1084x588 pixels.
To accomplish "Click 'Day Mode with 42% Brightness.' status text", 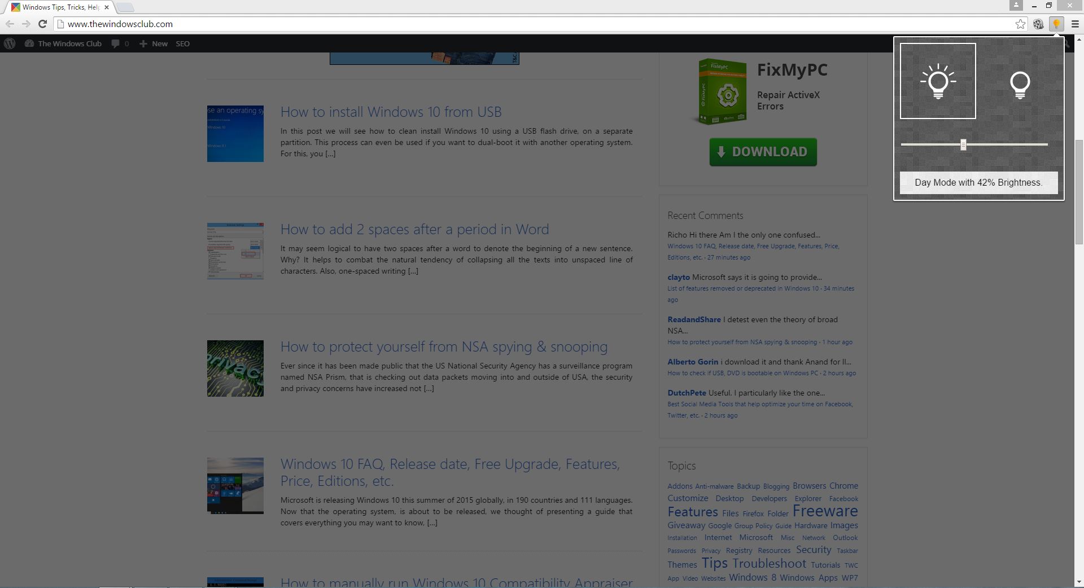I will pyautogui.click(x=978, y=182).
